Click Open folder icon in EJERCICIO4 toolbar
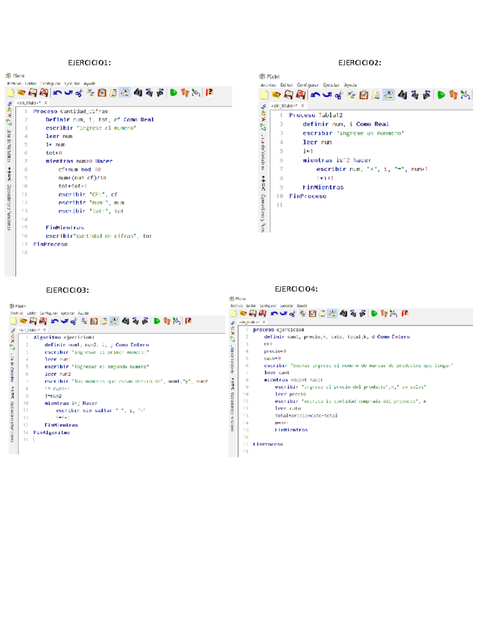The height and width of the screenshot is (635, 491). (x=243, y=314)
